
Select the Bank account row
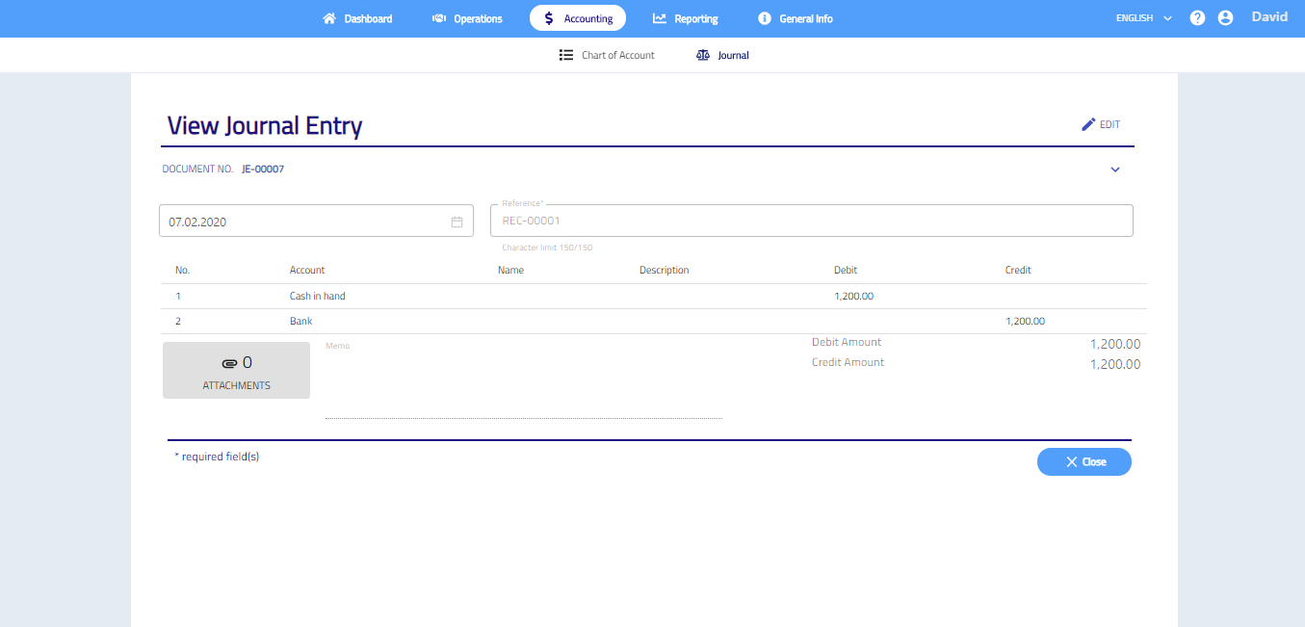(x=300, y=321)
